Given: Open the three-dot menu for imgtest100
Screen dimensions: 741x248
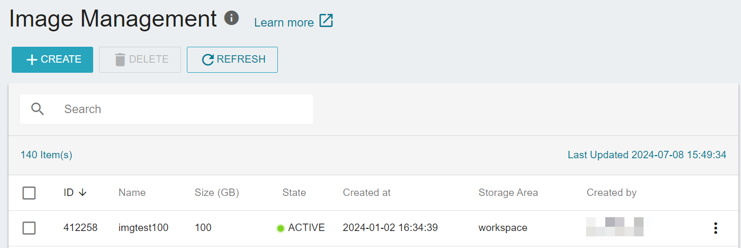Looking at the screenshot, I should (715, 228).
